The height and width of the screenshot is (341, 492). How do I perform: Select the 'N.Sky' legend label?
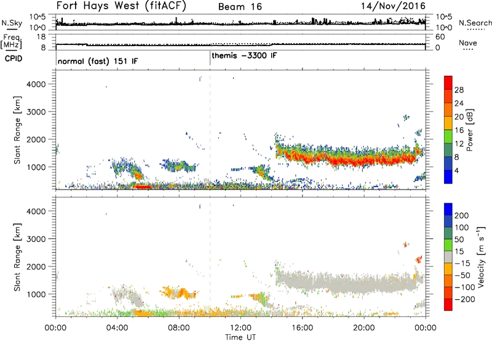[12, 23]
